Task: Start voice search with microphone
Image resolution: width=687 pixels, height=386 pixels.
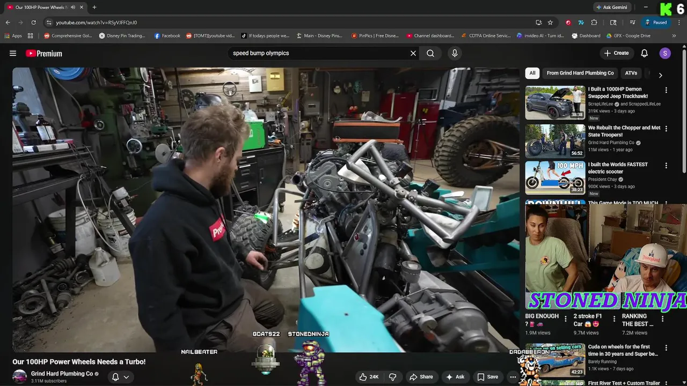Action: point(455,53)
